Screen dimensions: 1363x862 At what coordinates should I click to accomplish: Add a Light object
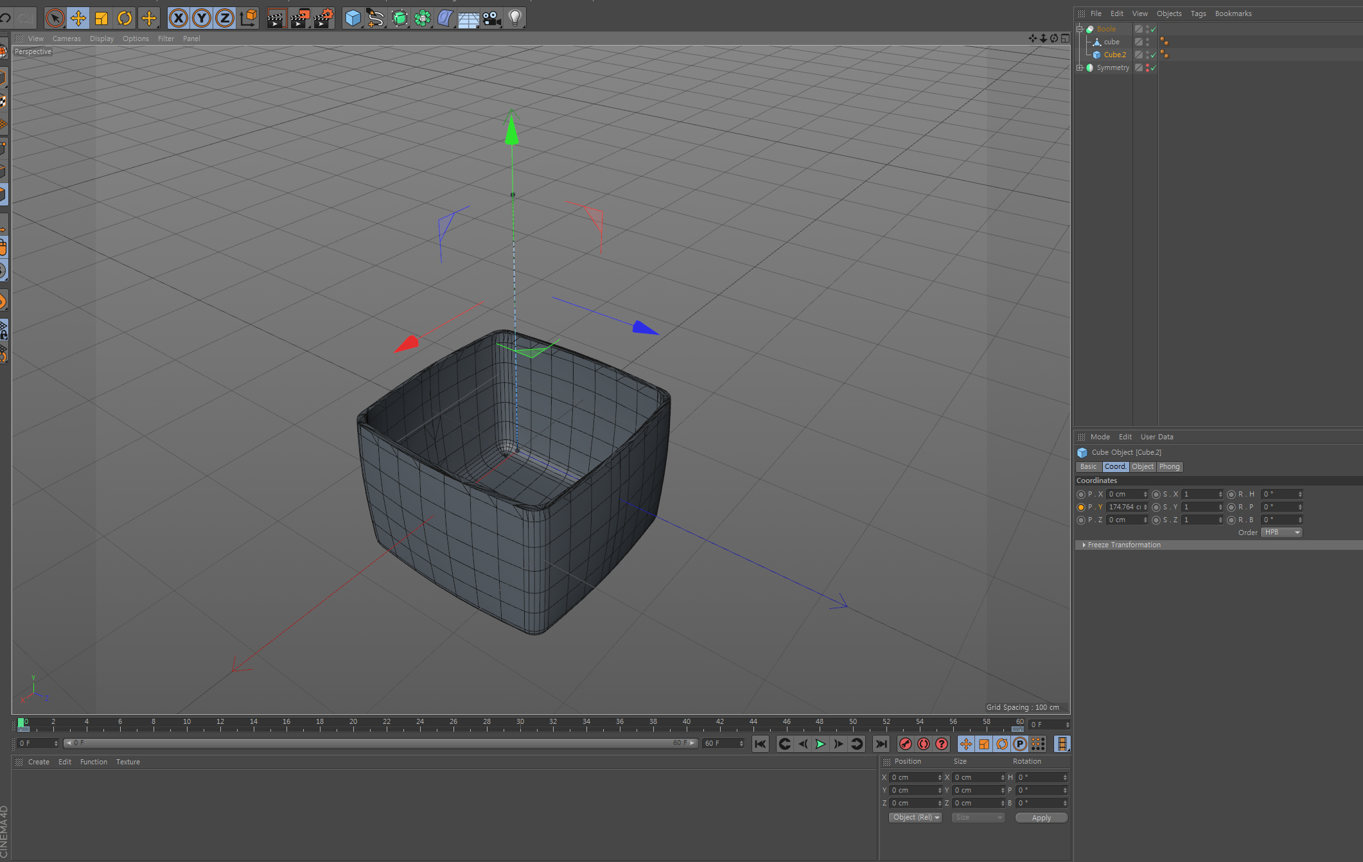515,19
